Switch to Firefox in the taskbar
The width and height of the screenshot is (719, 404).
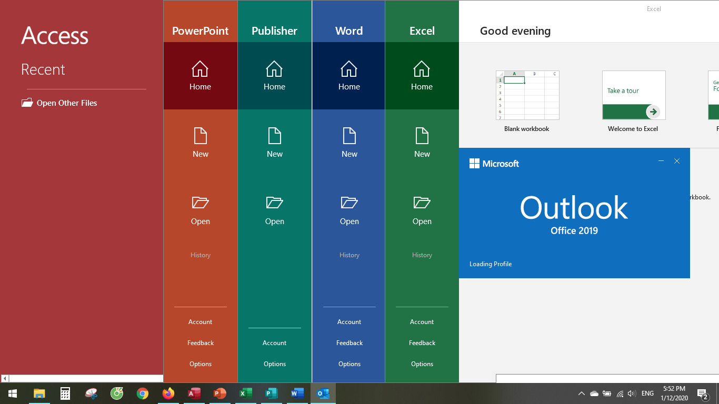click(168, 393)
